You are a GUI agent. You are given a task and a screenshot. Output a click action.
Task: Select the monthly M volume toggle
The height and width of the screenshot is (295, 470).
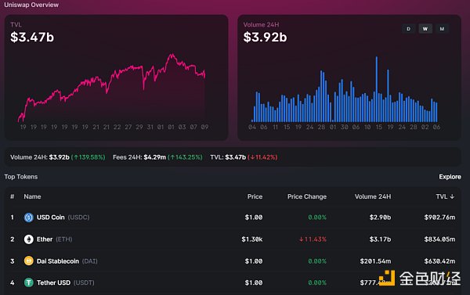pos(442,29)
